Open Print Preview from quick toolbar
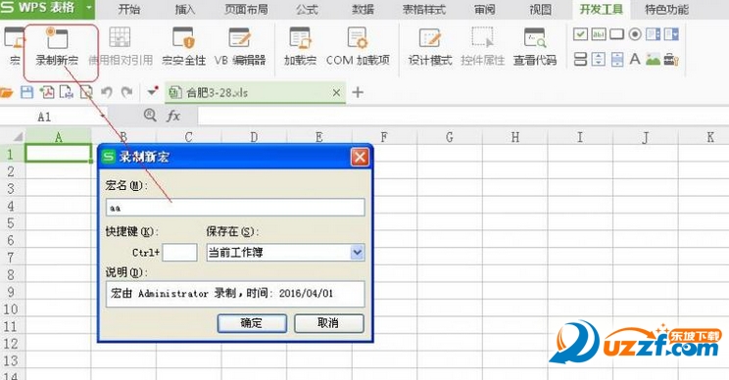729x380 pixels. (x=86, y=92)
